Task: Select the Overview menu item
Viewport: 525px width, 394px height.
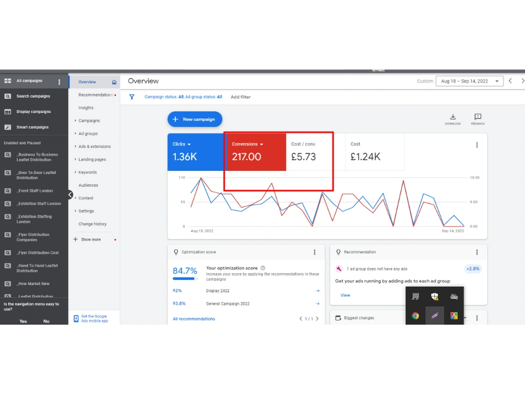Action: click(87, 82)
